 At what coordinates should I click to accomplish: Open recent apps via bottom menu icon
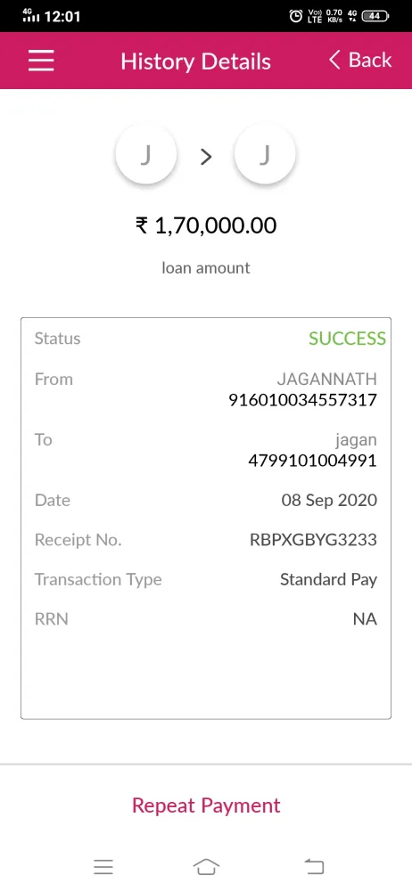click(x=103, y=867)
